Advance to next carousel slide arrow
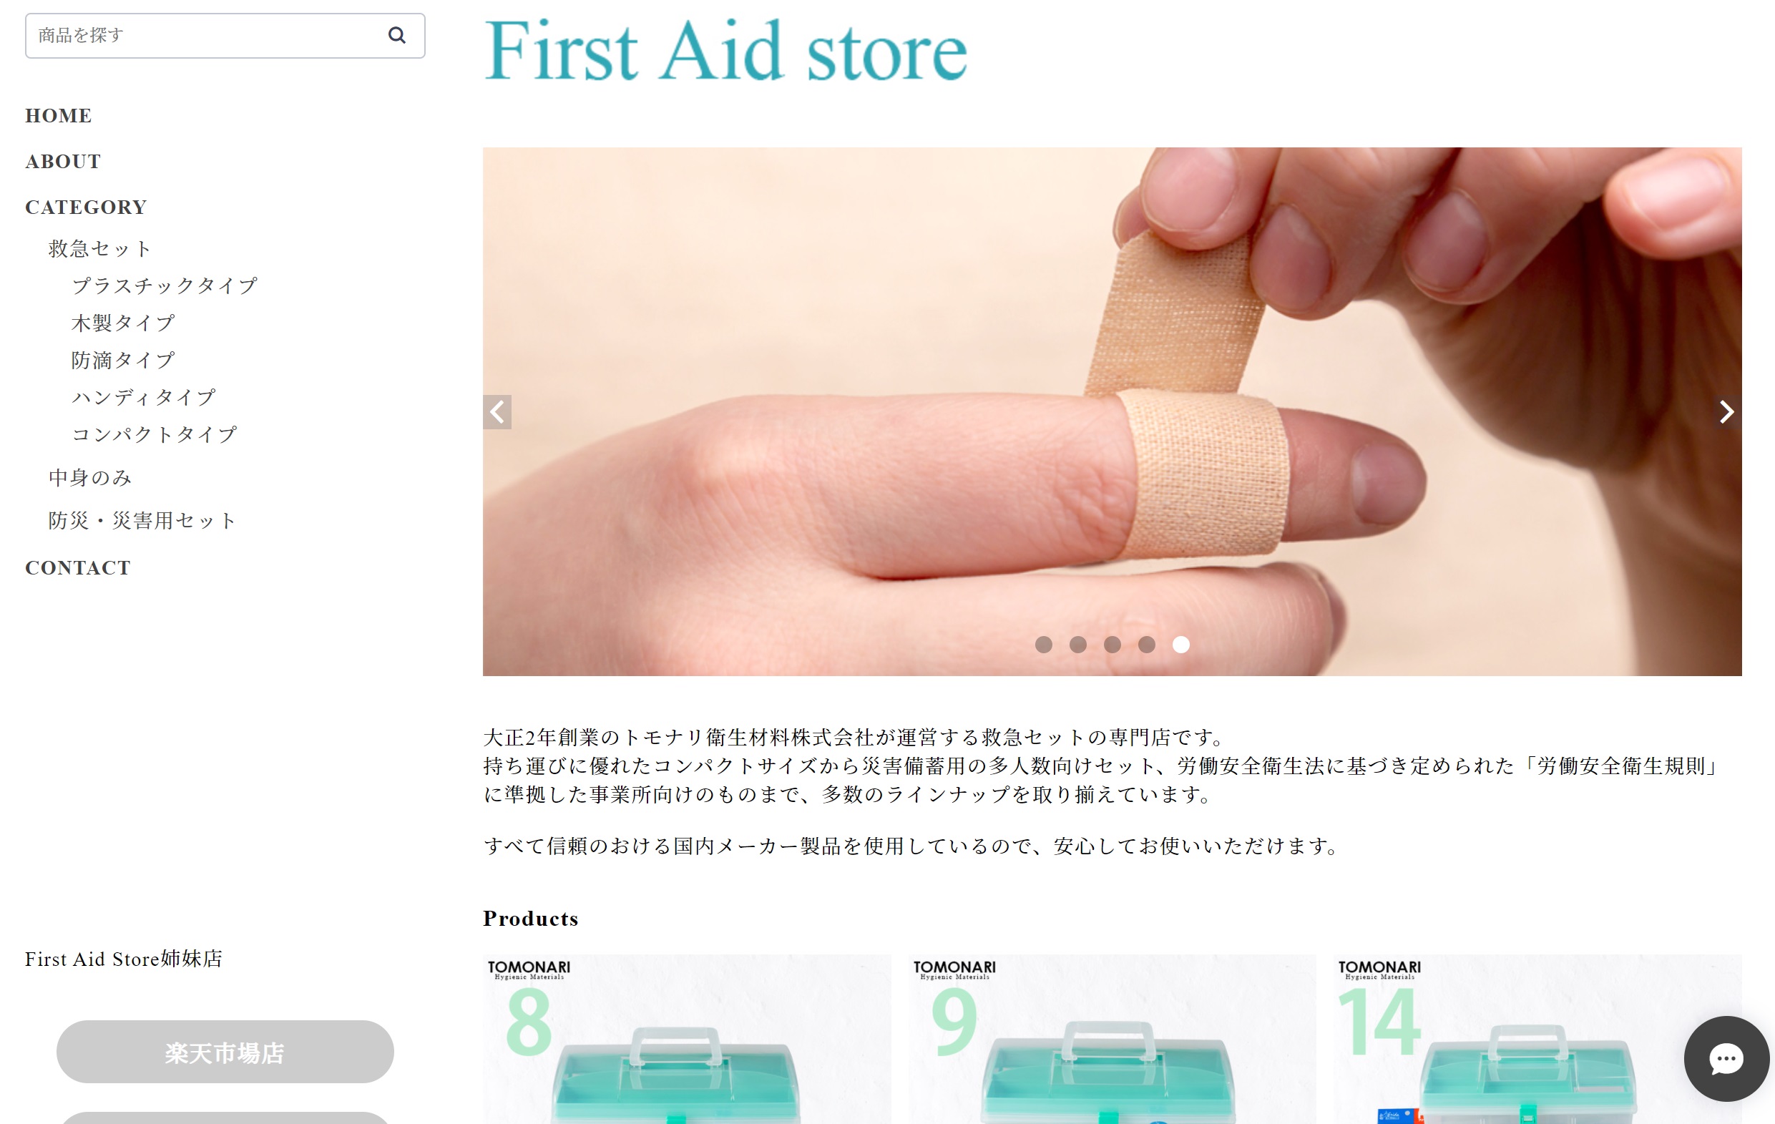The height and width of the screenshot is (1124, 1775). pyautogui.click(x=1726, y=411)
